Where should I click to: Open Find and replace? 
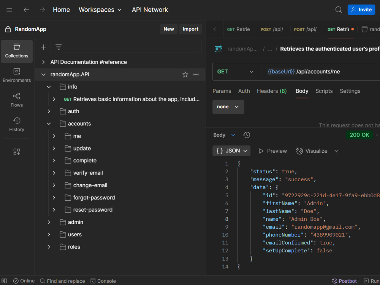click(x=63, y=281)
